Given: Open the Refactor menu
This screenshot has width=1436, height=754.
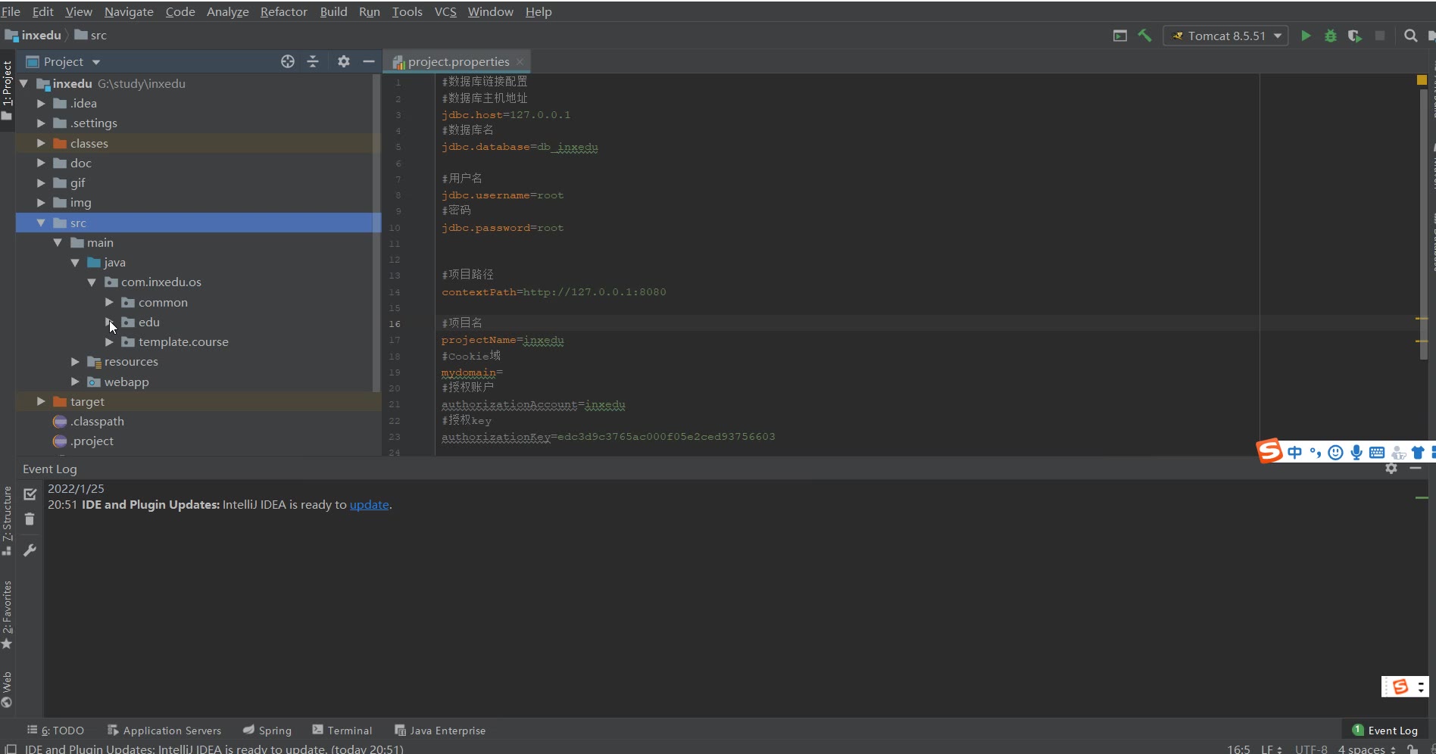Looking at the screenshot, I should (283, 11).
